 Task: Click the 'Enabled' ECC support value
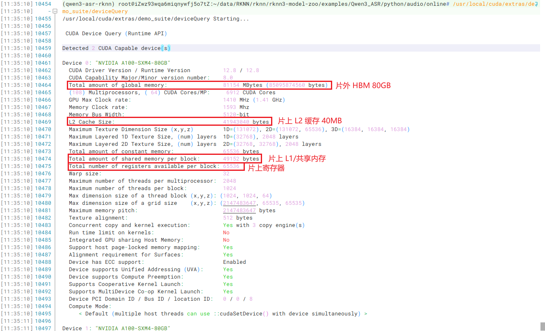(235, 262)
